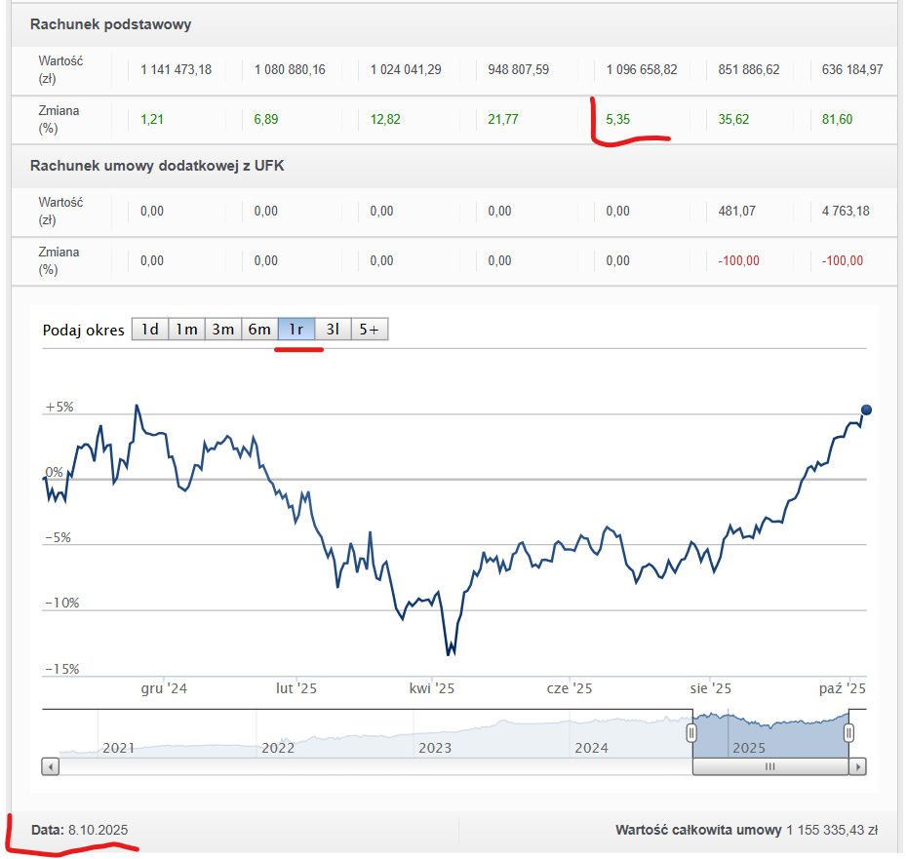Click the Rachunek podstawowy section header
The height and width of the screenshot is (859, 907).
pyautogui.click(x=110, y=24)
